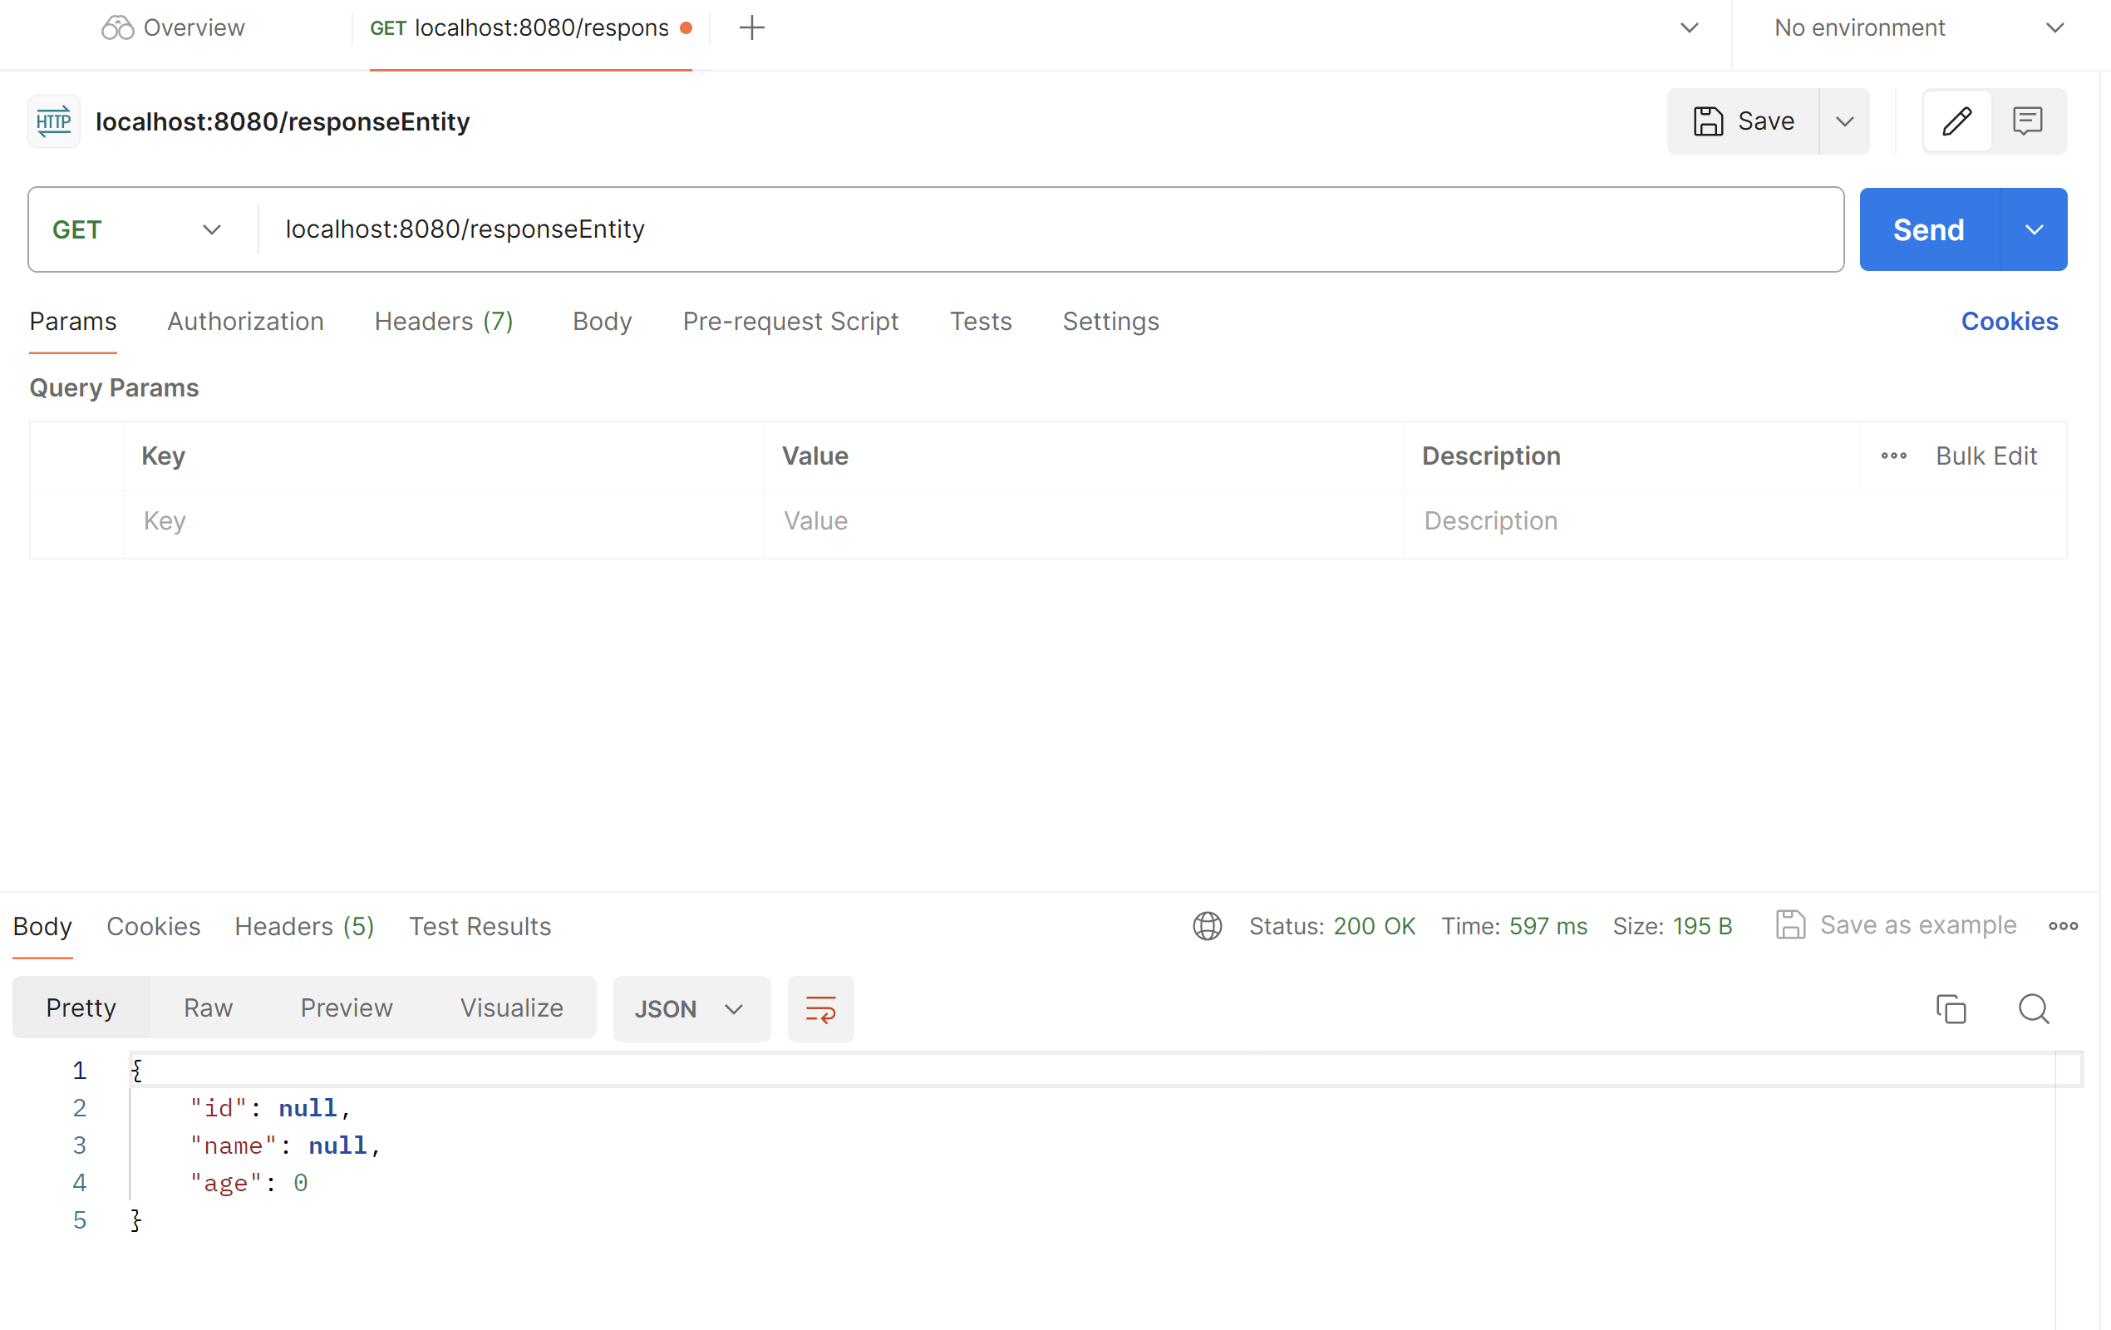Open the JSON response format dropdown

[691, 1008]
